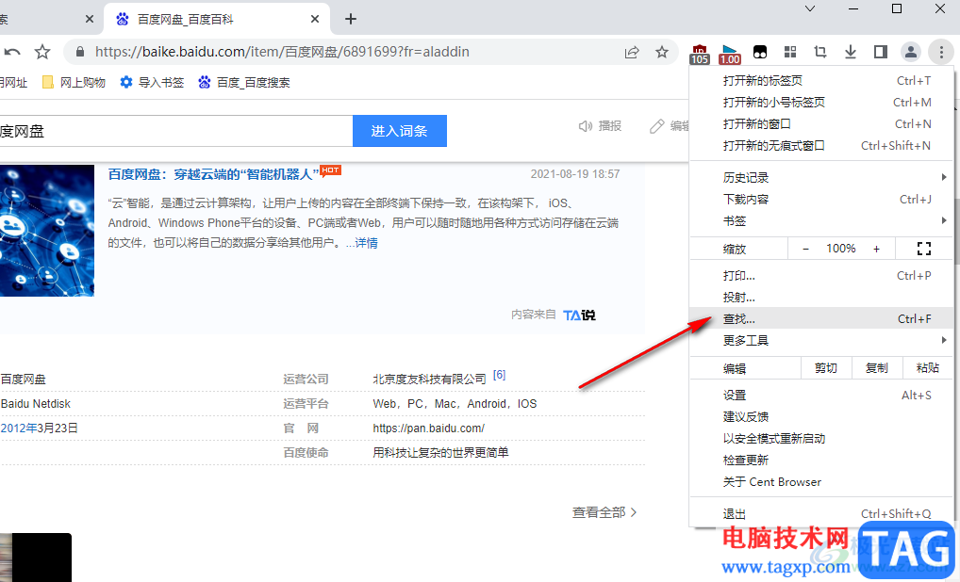Select 退出 menu item
The width and height of the screenshot is (960, 582).
821,513
